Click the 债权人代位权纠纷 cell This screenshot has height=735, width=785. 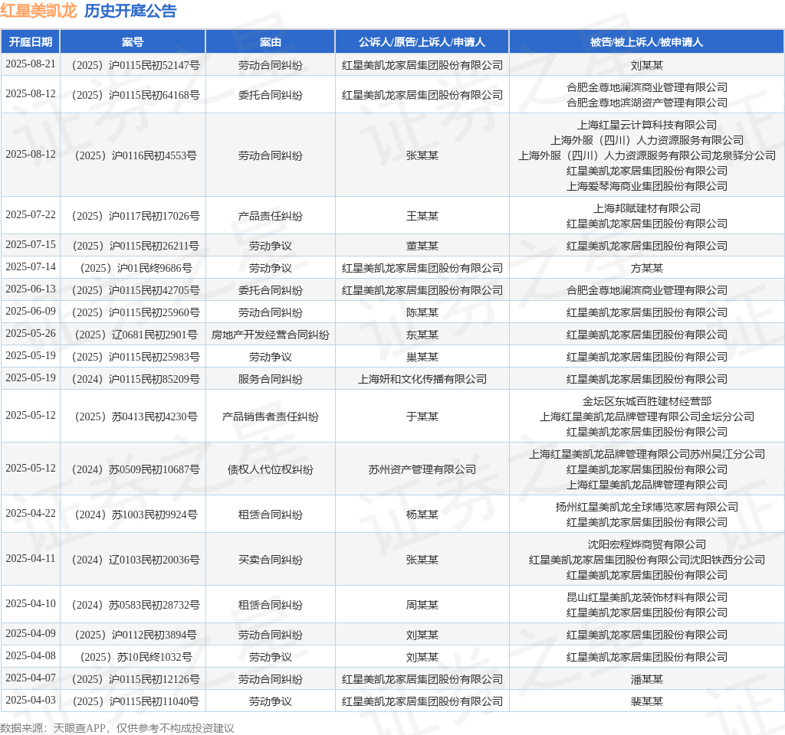point(271,469)
